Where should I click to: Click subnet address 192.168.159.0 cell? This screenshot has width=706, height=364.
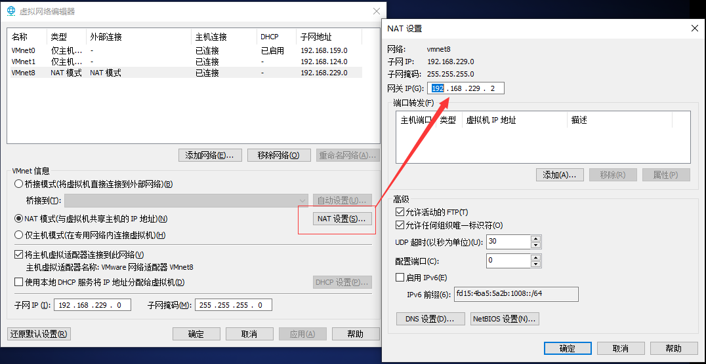point(324,51)
